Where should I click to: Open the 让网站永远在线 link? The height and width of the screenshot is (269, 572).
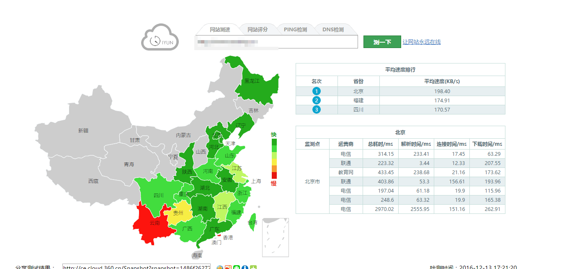(421, 42)
